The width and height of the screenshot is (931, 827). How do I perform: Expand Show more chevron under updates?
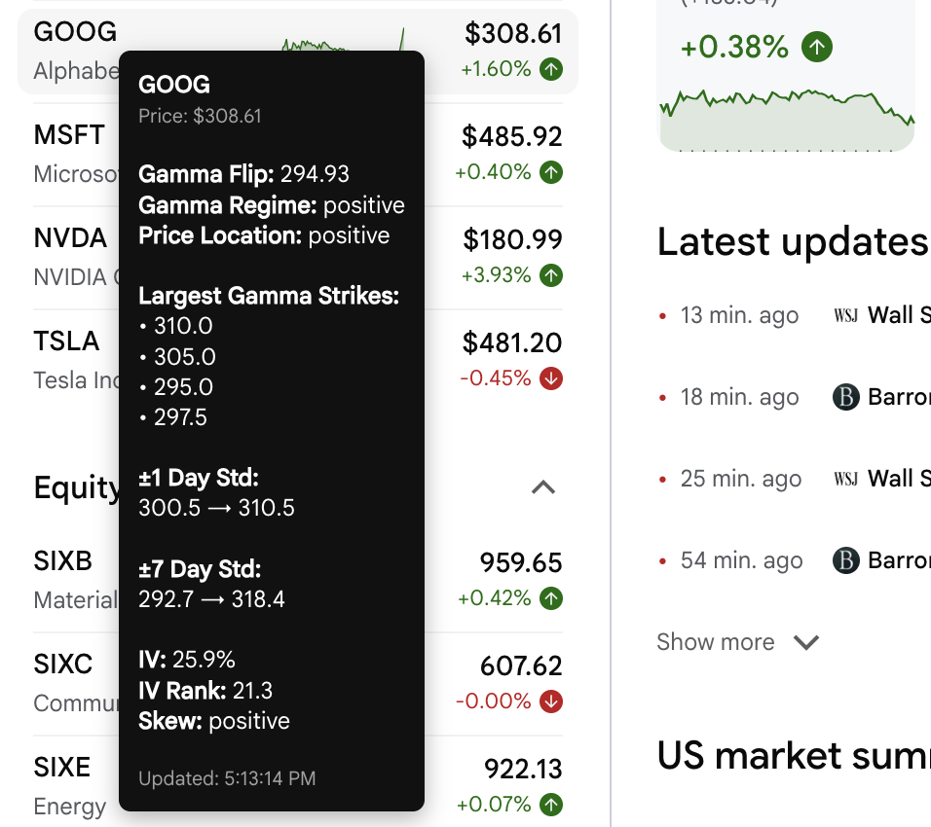click(806, 642)
